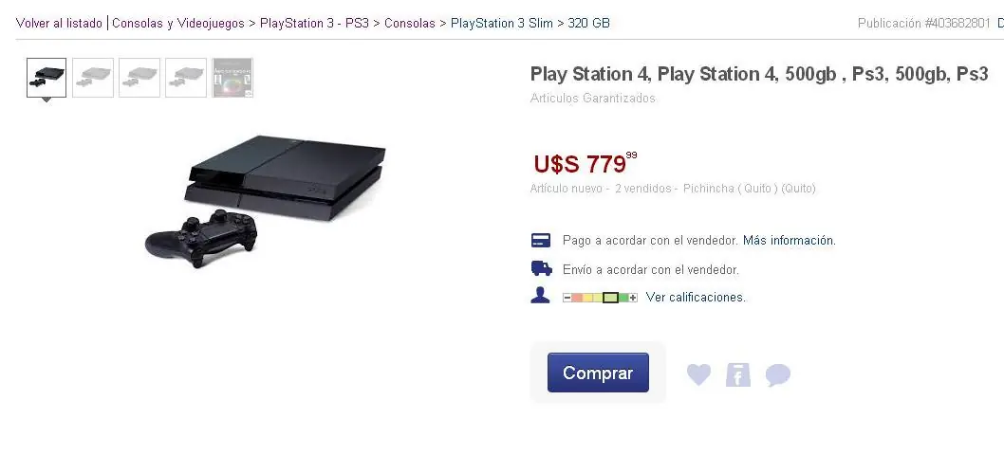This screenshot has width=1004, height=455.
Task: Click the payment credit card icon
Action: click(541, 241)
